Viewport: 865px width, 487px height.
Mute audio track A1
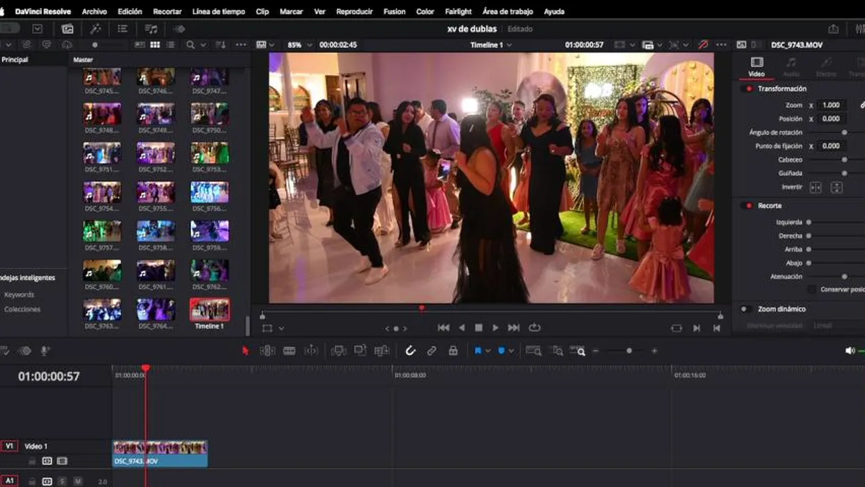[x=78, y=481]
